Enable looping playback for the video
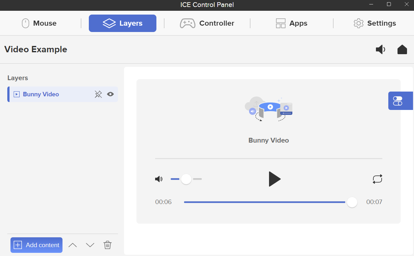The image size is (414, 256). [377, 179]
